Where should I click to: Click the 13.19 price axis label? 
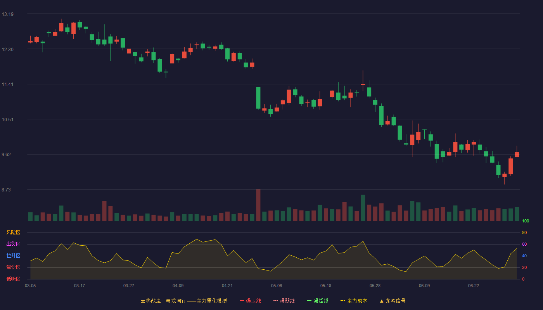pyautogui.click(x=8, y=14)
